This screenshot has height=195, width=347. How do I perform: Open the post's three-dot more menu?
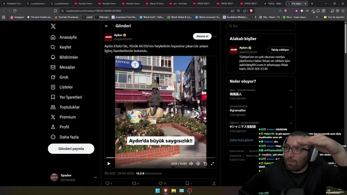point(215,36)
